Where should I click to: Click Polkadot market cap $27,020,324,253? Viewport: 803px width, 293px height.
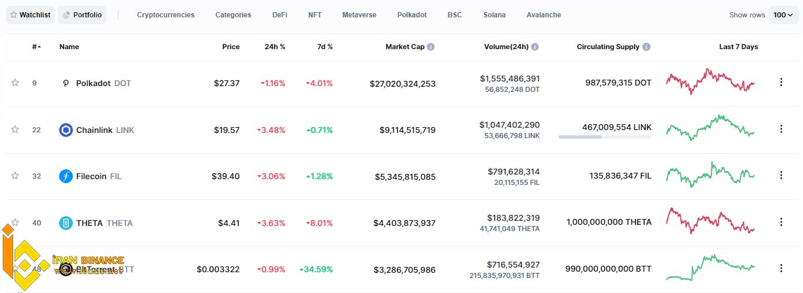(403, 84)
